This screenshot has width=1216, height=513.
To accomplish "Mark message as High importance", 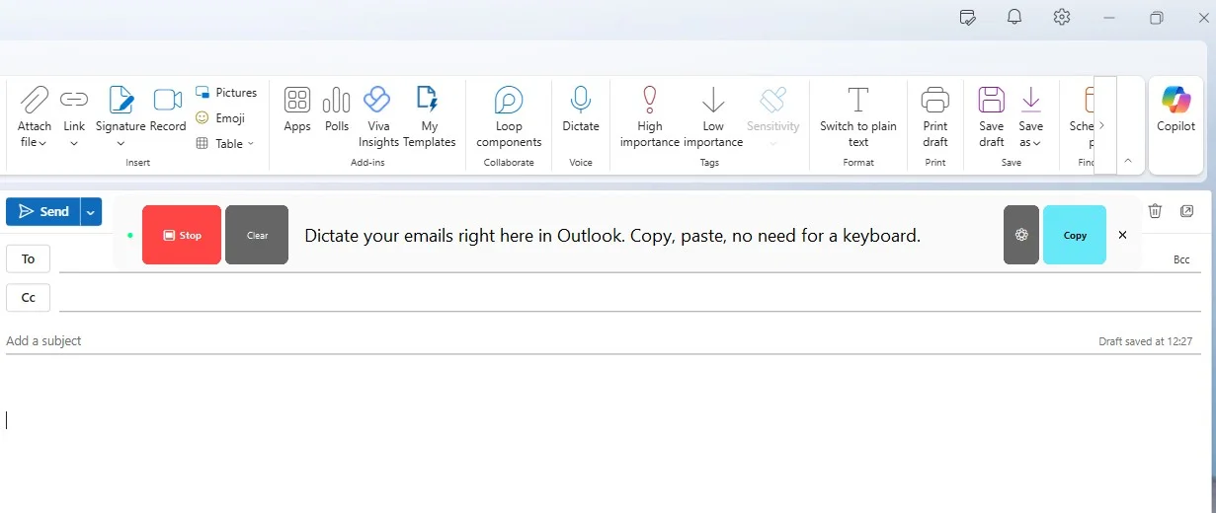I will click(x=650, y=116).
